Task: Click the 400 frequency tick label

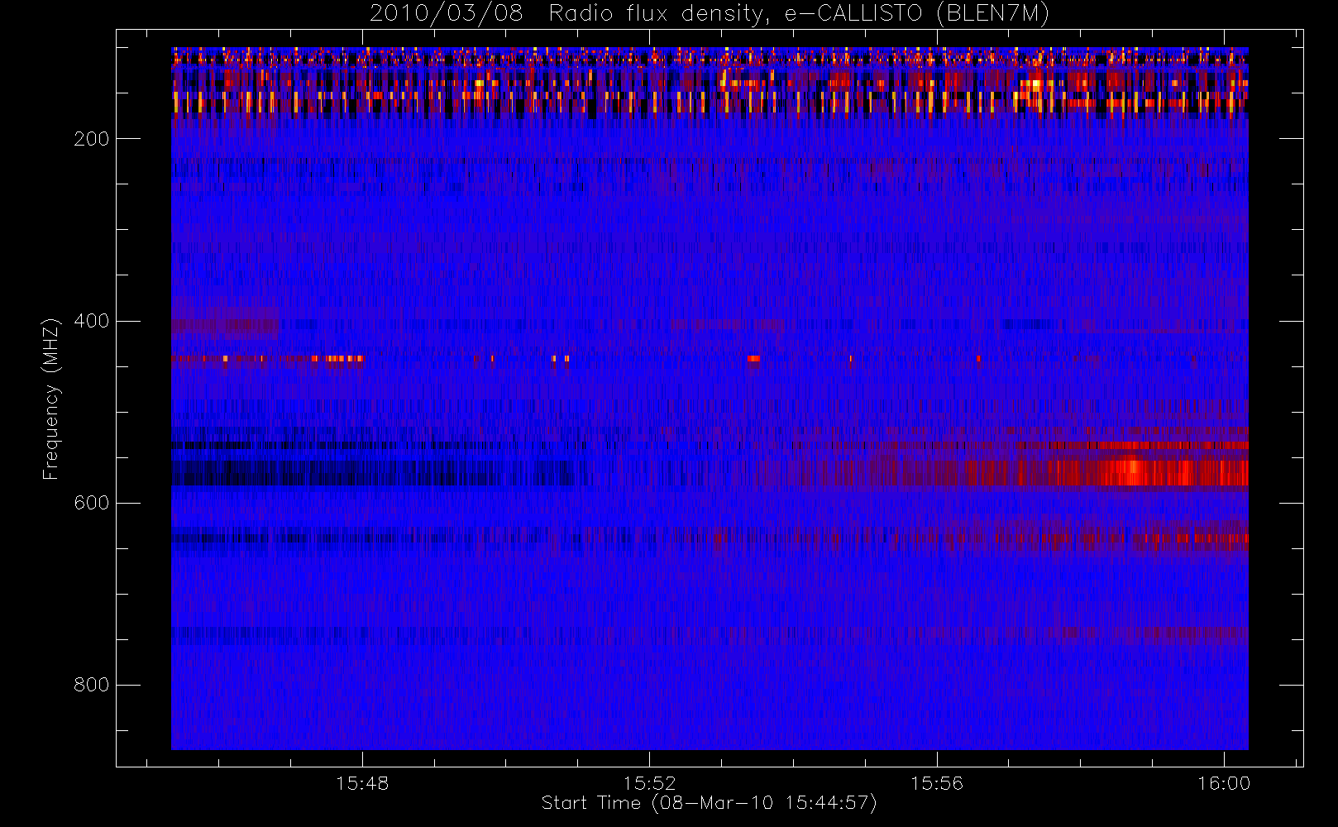Action: (x=91, y=321)
